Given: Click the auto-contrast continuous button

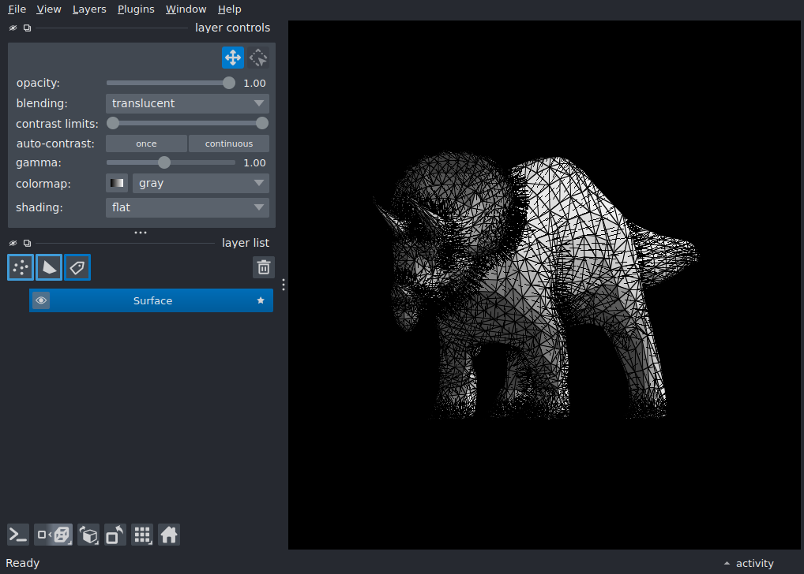Looking at the screenshot, I should click(x=229, y=143).
